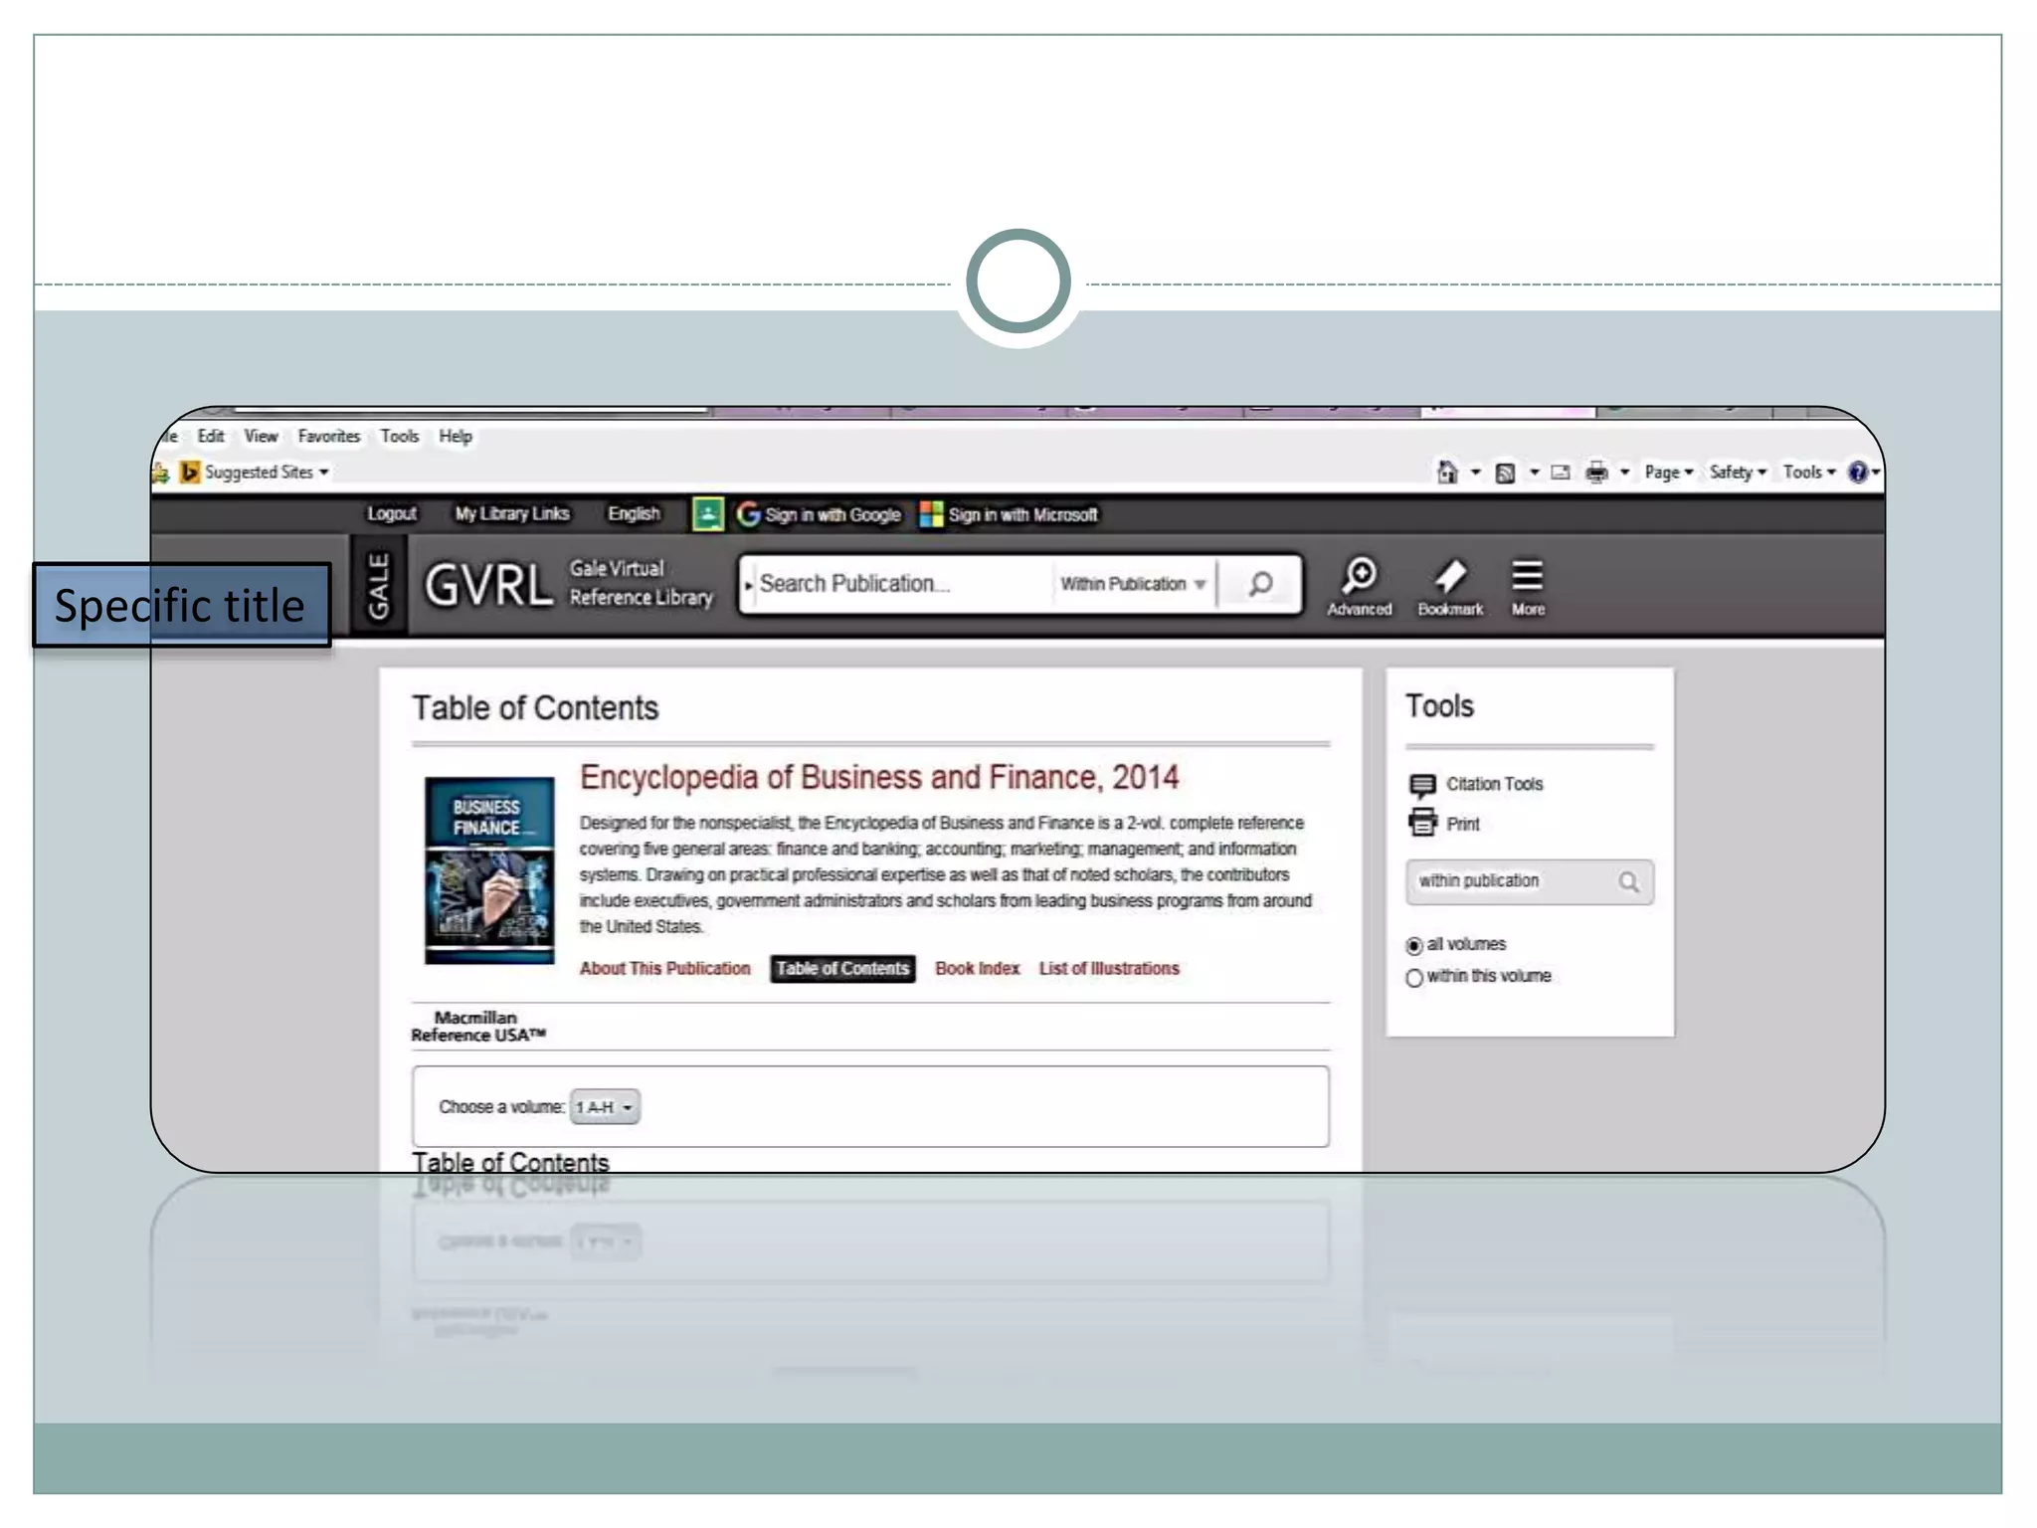Click the Advanced search magnifier icon
The height and width of the screenshot is (1528, 2037).
[1359, 576]
